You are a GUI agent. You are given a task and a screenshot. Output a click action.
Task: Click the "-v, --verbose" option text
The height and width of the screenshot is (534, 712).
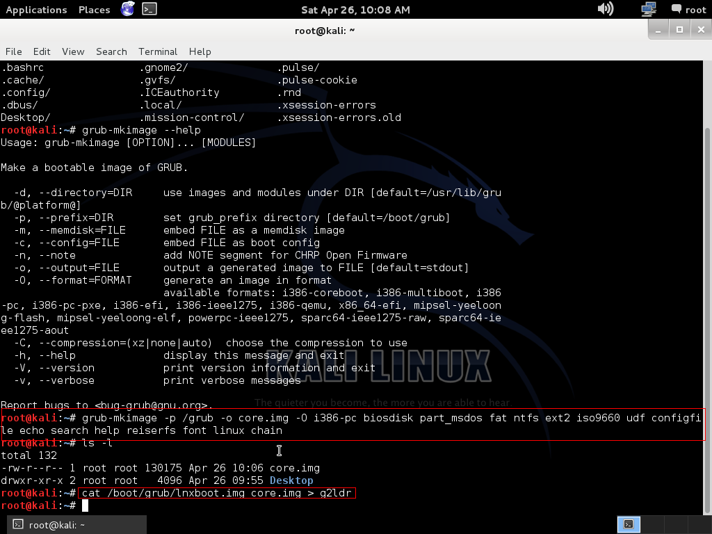point(54,380)
